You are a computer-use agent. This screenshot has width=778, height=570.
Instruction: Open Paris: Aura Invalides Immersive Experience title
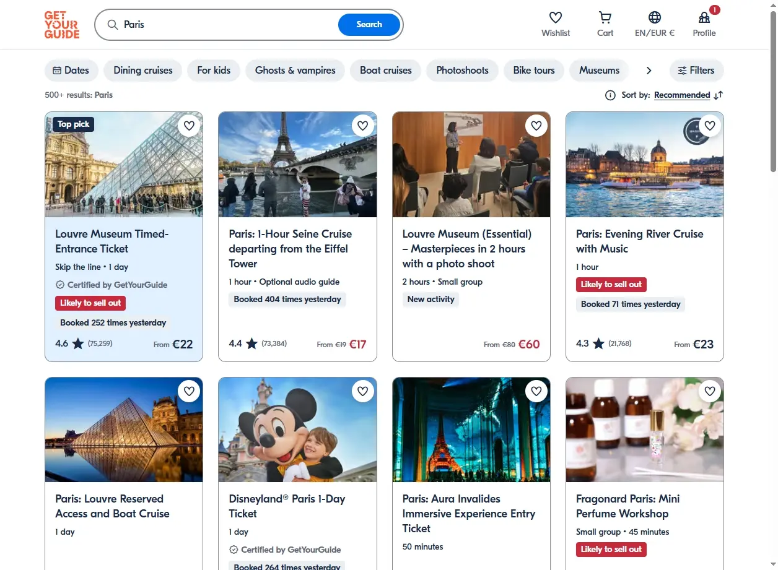[469, 514]
